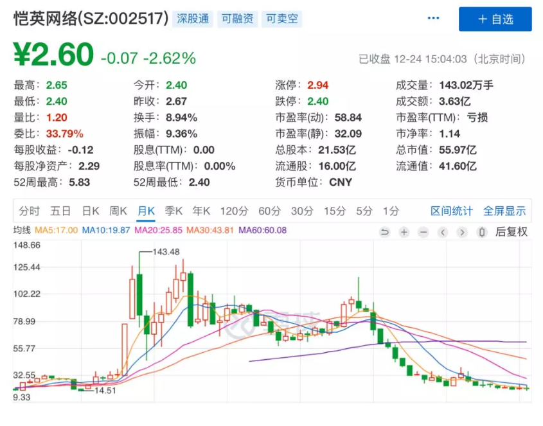Click the MA5:17.00 indicator label
Image resolution: width=543 pixels, height=426 pixels.
point(56,230)
